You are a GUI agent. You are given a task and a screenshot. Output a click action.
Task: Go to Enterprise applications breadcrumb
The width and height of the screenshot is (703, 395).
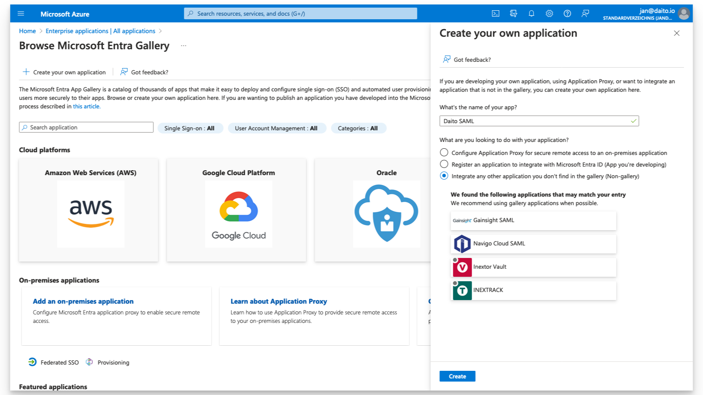[100, 31]
